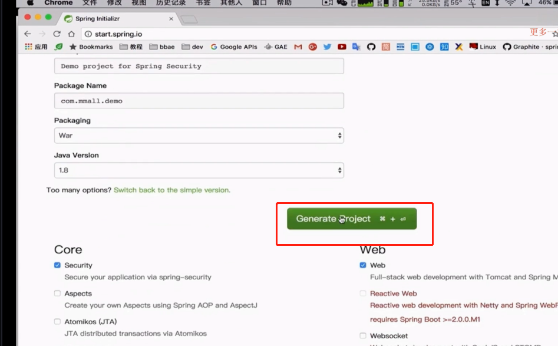Open the Bookmarks star folder

point(91,47)
